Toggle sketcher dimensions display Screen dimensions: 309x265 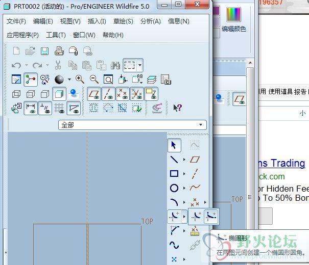point(31,108)
